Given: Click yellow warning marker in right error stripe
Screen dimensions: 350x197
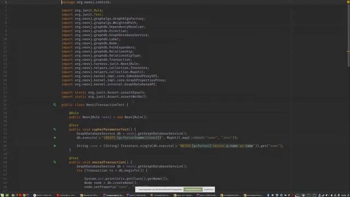Looking at the screenshot, I should 348,51.
